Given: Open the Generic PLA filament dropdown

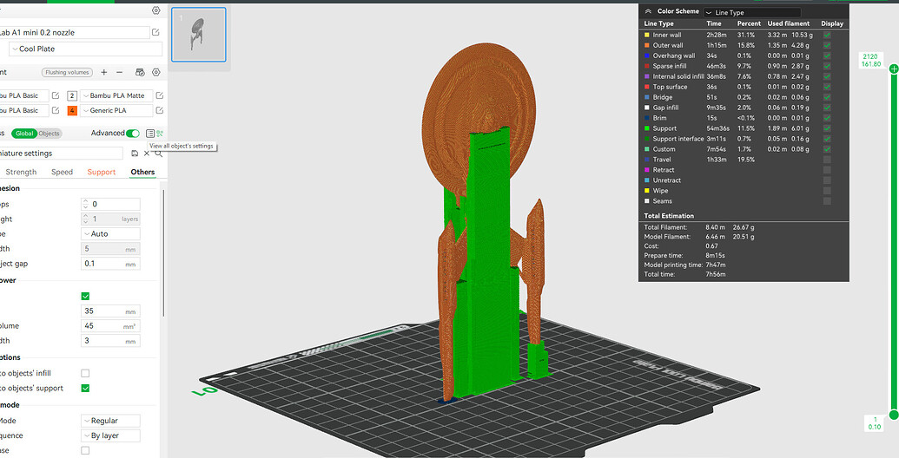Looking at the screenshot, I should (x=116, y=110).
